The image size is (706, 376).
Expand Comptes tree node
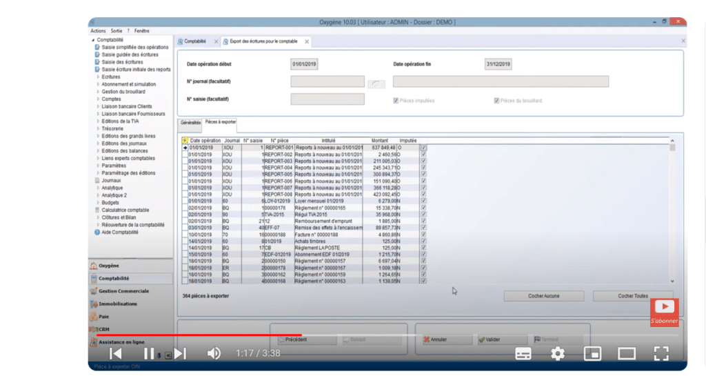[98, 99]
